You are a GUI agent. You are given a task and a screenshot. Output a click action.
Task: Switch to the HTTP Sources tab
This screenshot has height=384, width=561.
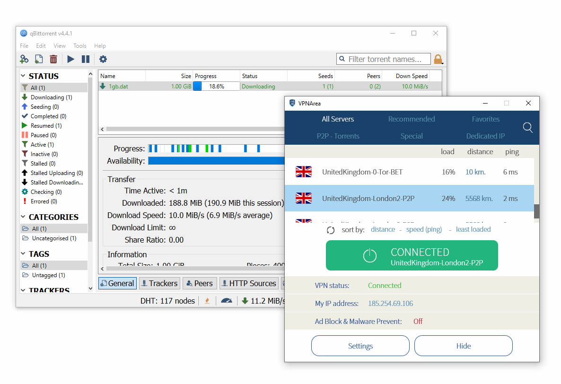[x=249, y=283]
